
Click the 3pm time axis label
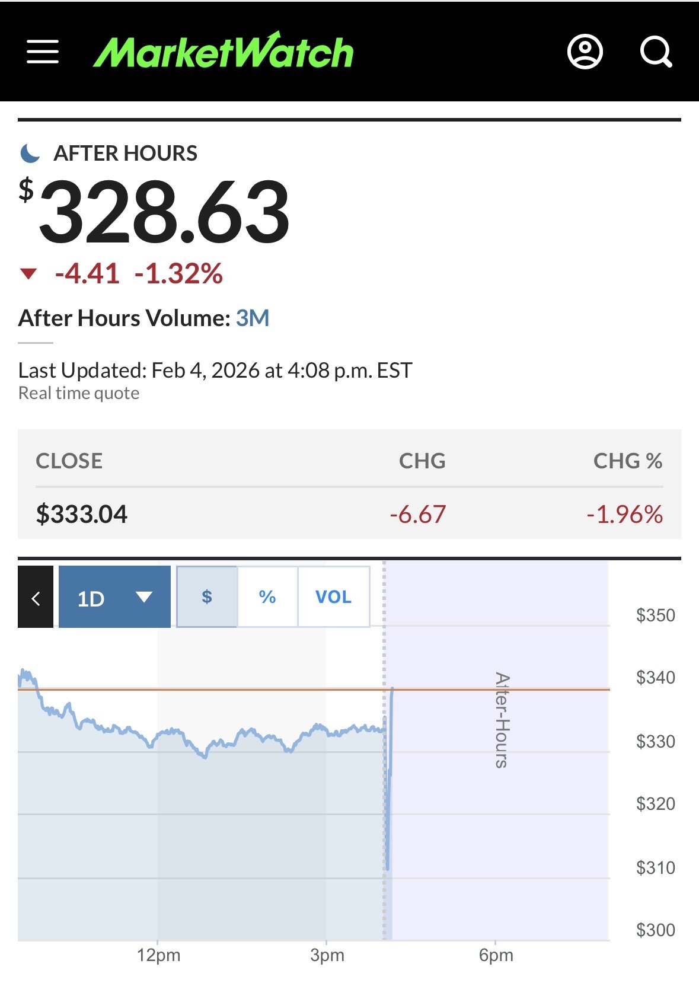click(327, 955)
